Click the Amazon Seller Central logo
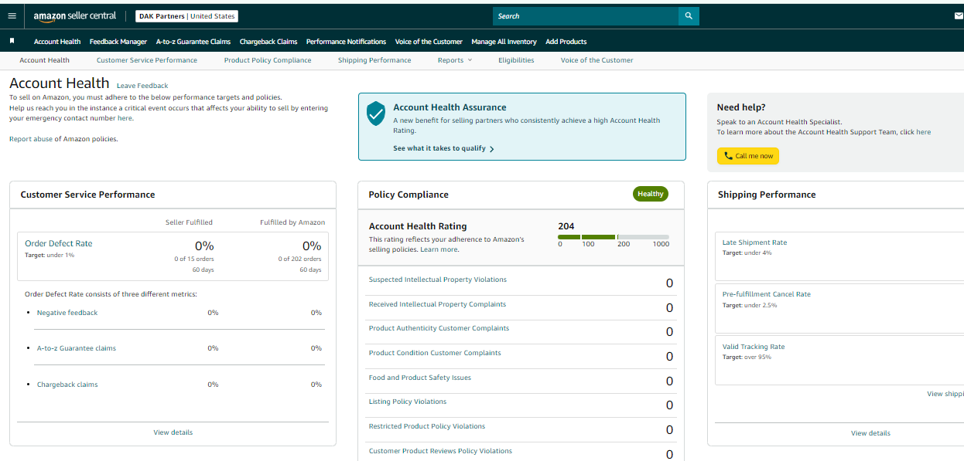Image resolution: width=964 pixels, height=461 pixels. (75, 16)
